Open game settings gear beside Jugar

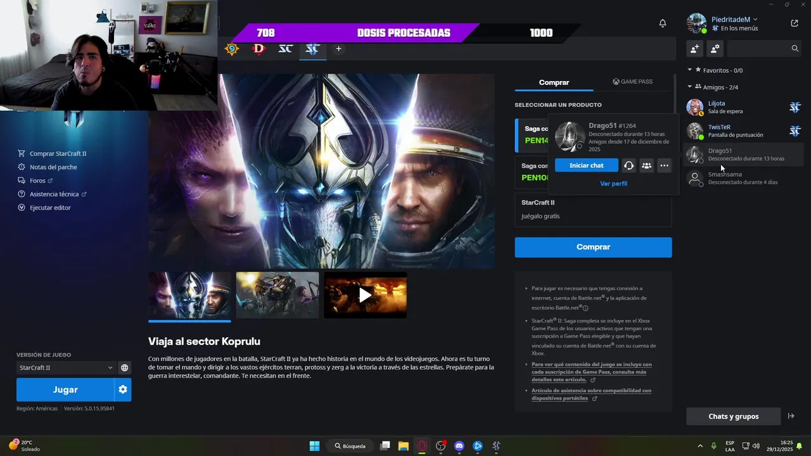tap(123, 389)
